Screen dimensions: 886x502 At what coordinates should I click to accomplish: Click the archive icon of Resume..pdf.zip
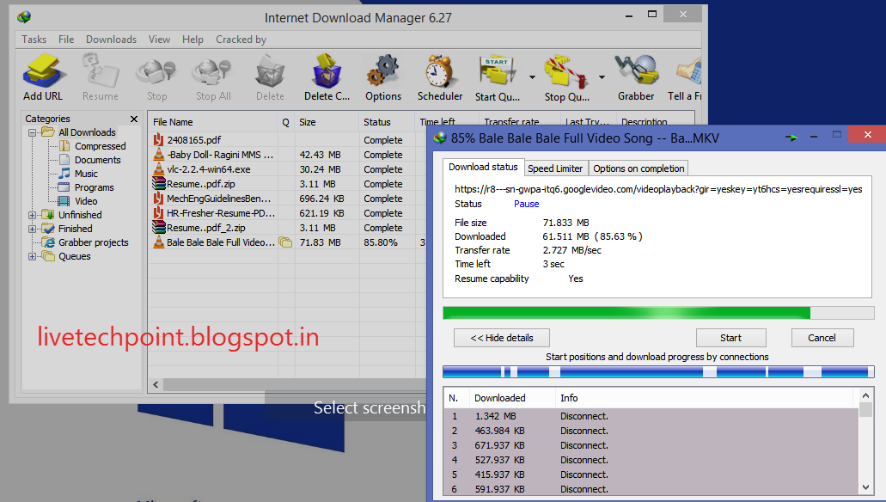[159, 184]
